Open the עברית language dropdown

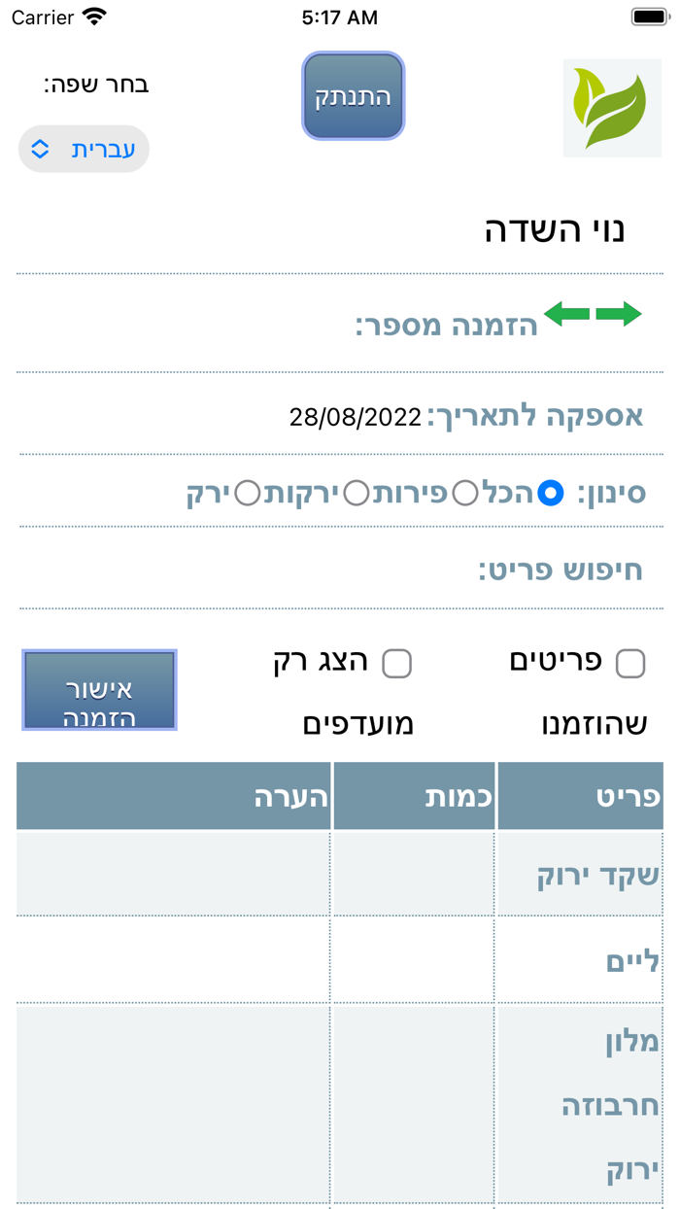point(83,148)
